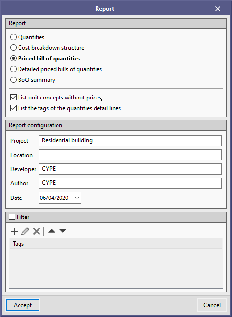This screenshot has width=232, height=317.
Task: Enable the Filter checkbox
Action: pos(12,217)
